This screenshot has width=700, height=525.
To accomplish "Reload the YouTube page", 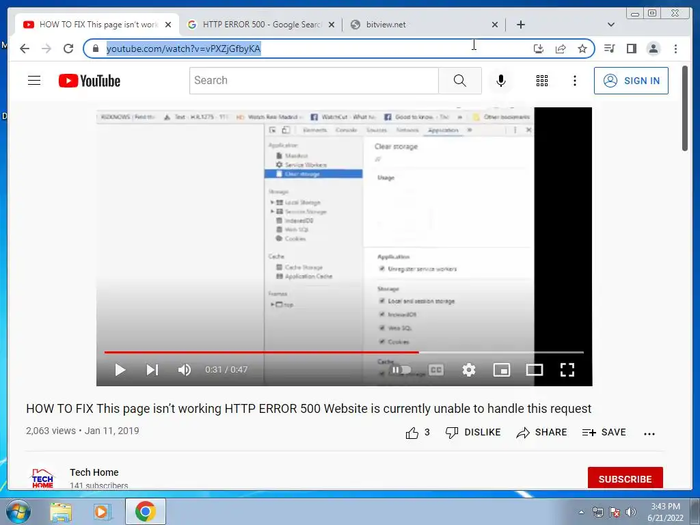I will tap(68, 49).
